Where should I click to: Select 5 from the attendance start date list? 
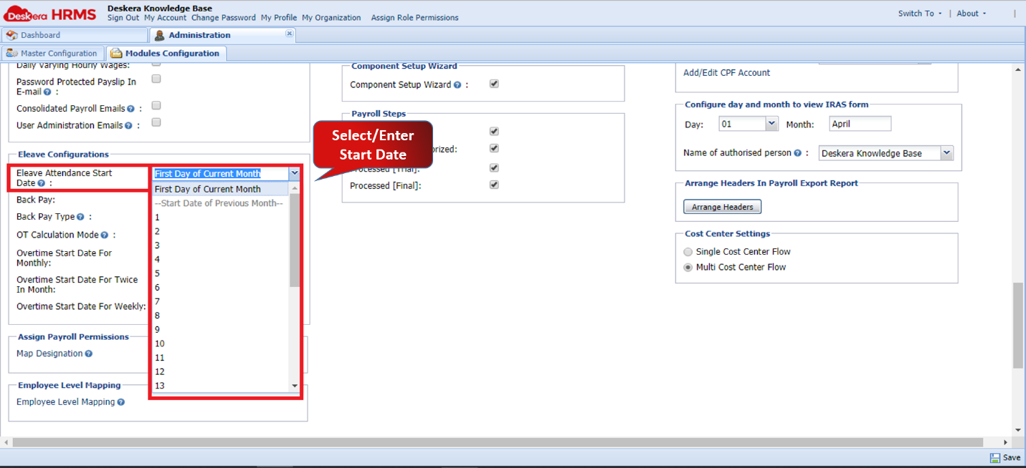157,273
